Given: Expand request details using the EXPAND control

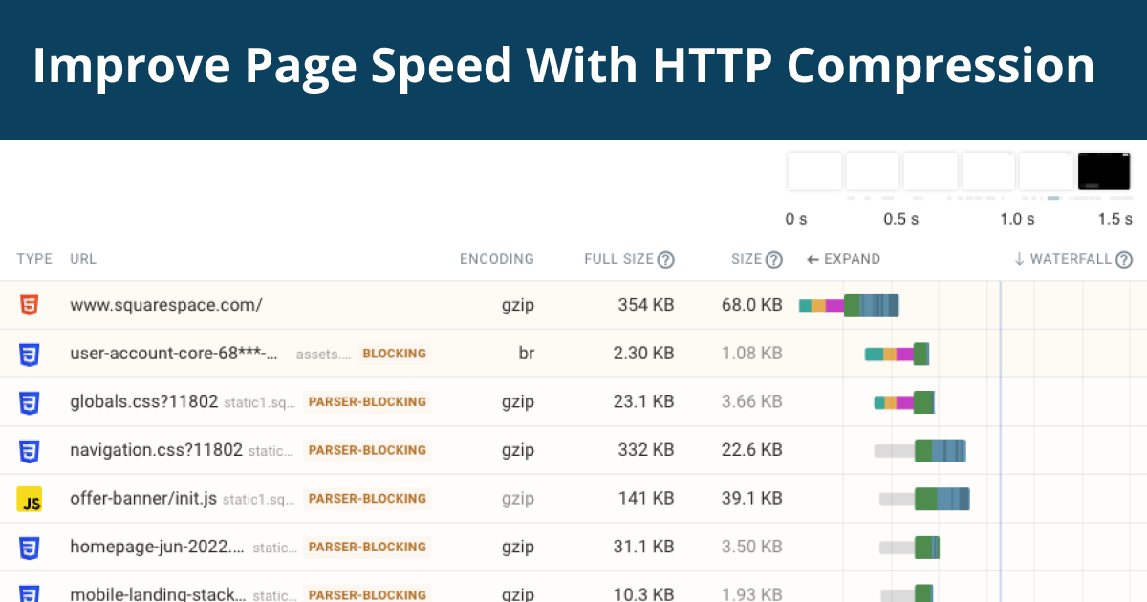Looking at the screenshot, I should coord(843,258).
